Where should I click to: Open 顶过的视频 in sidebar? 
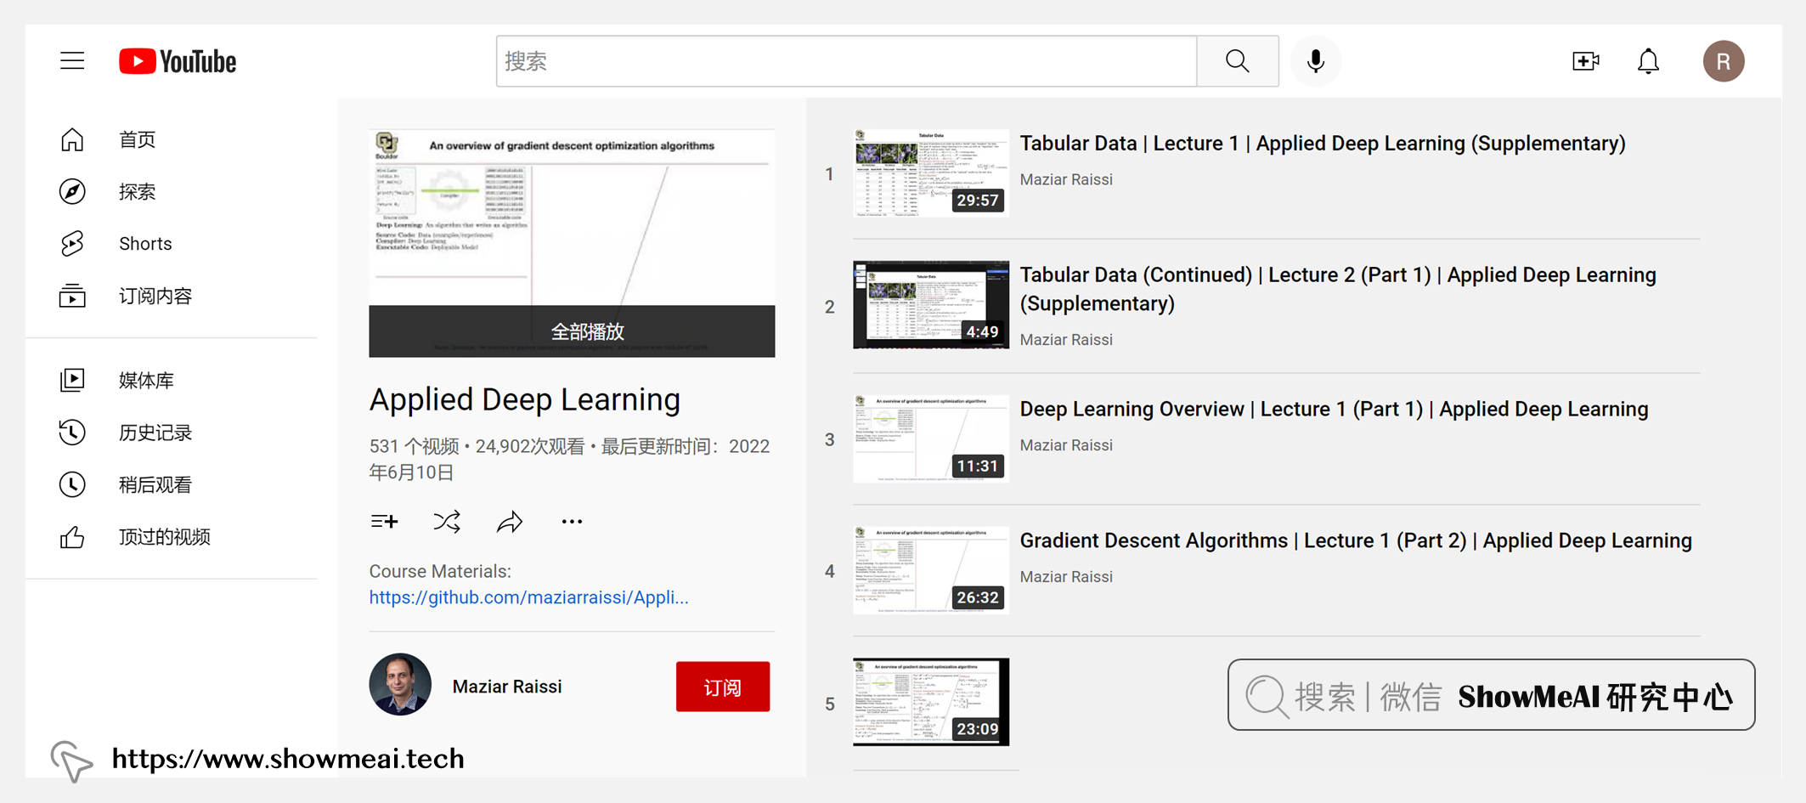click(x=165, y=537)
